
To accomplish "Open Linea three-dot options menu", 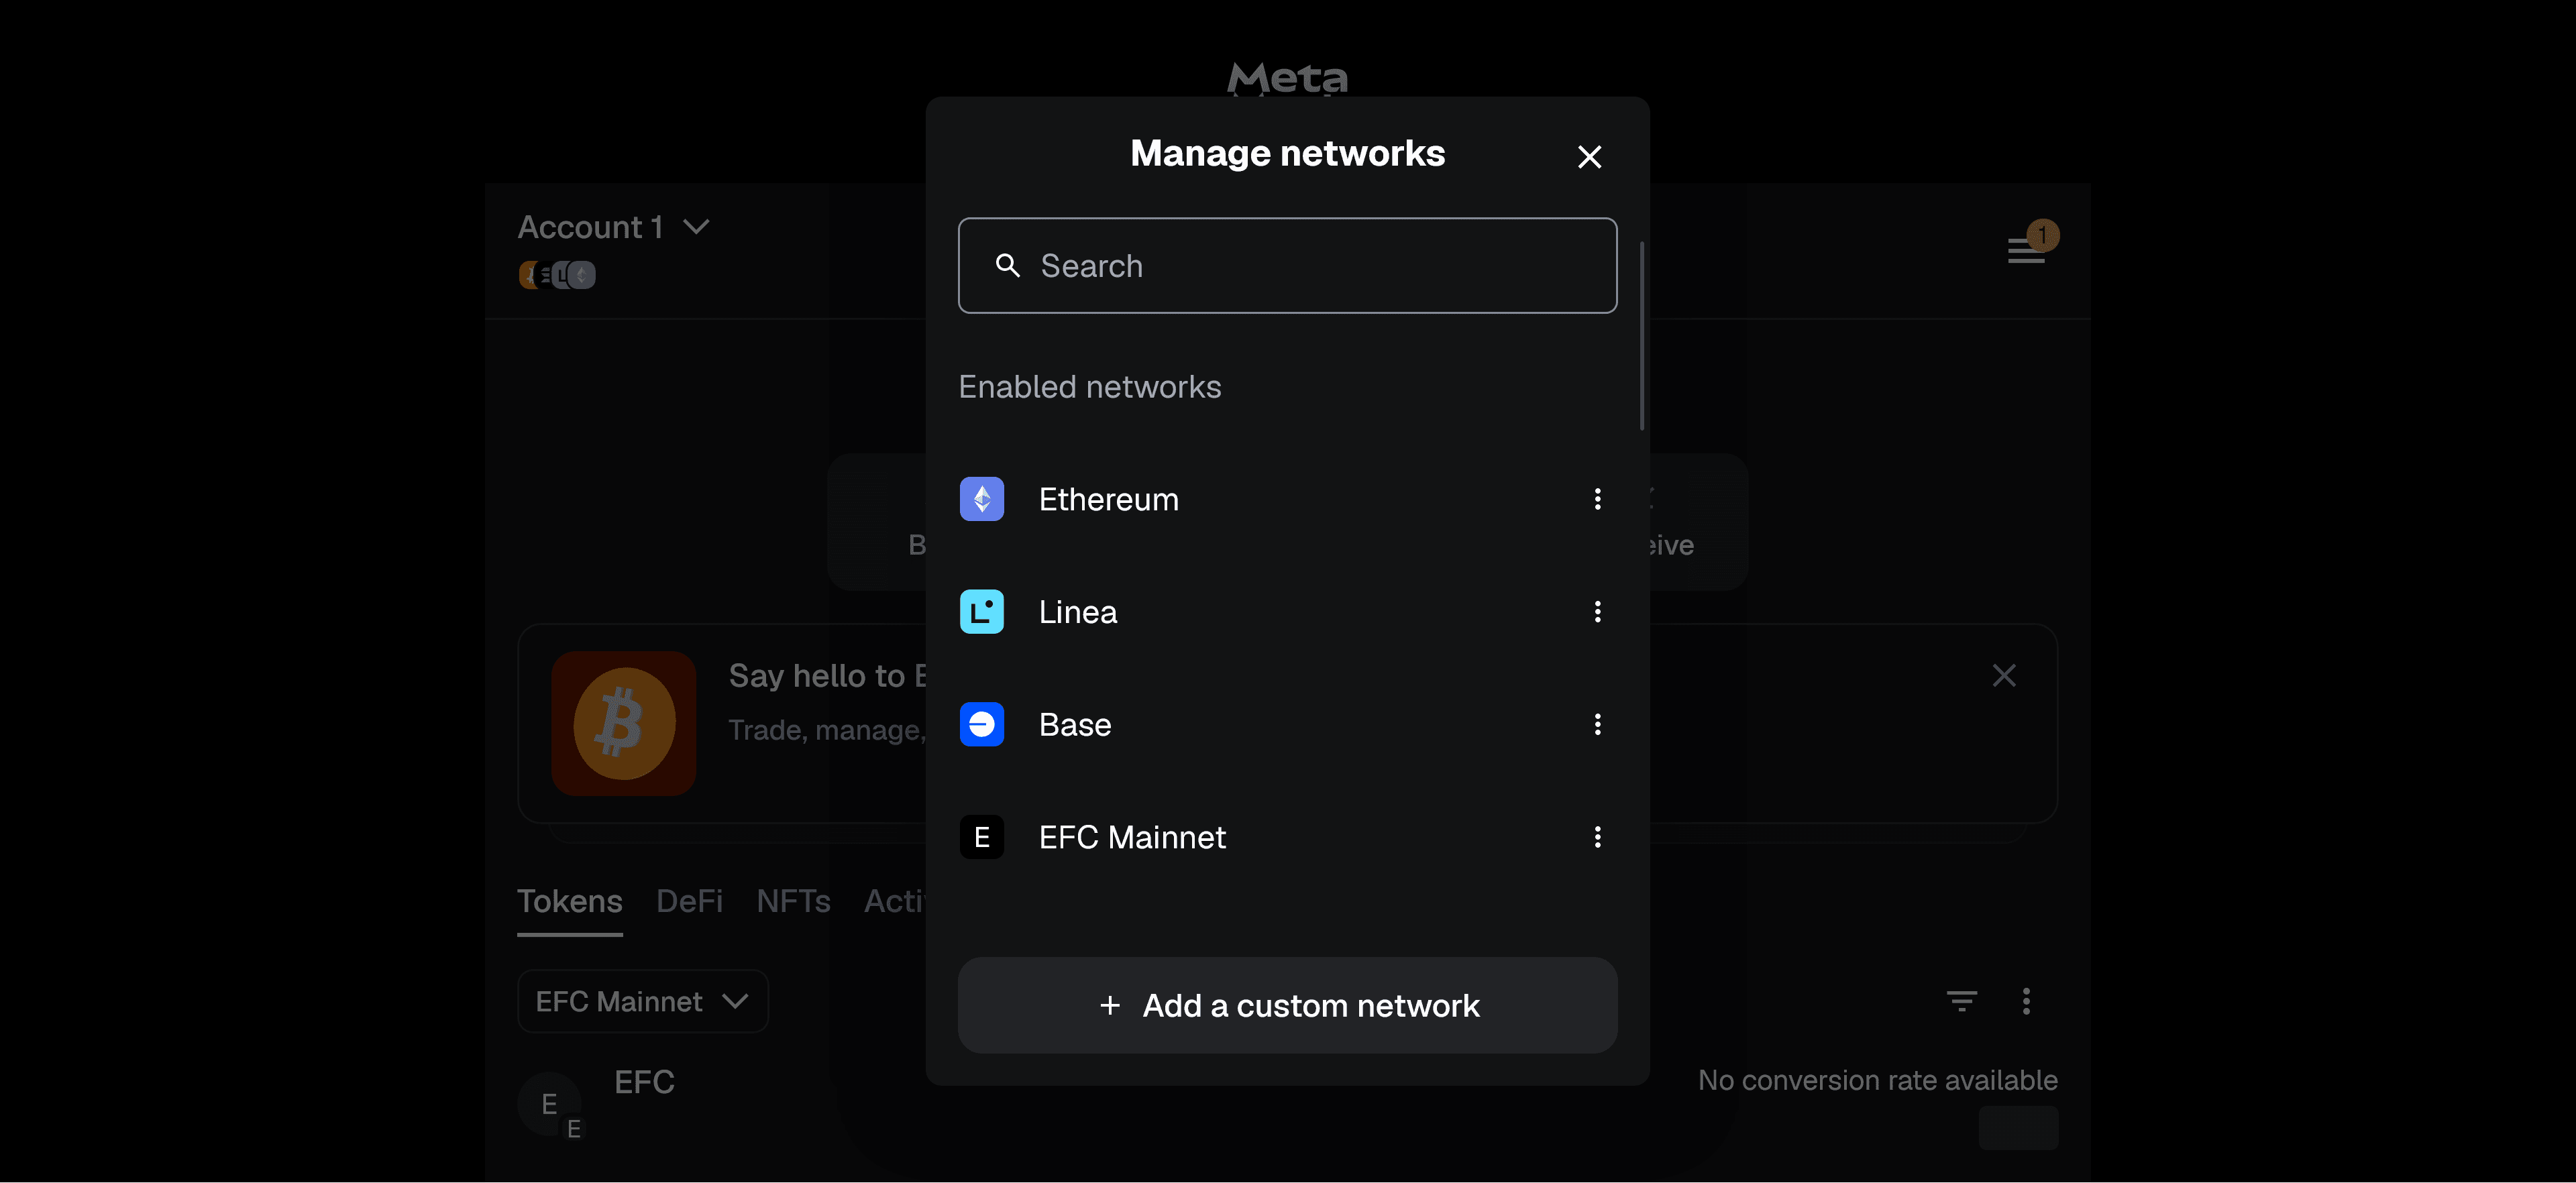I will (x=1597, y=612).
